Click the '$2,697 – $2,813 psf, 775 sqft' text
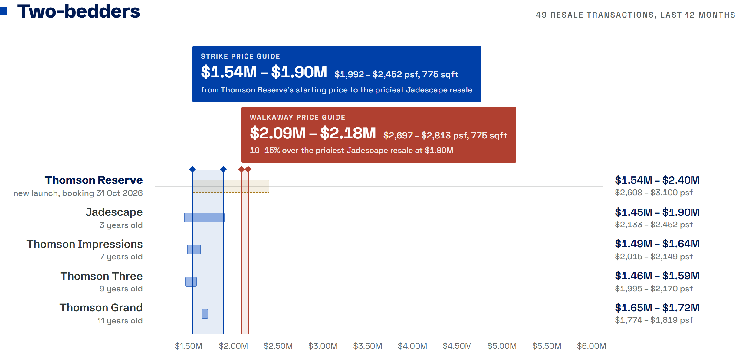The height and width of the screenshot is (353, 736). click(x=445, y=135)
